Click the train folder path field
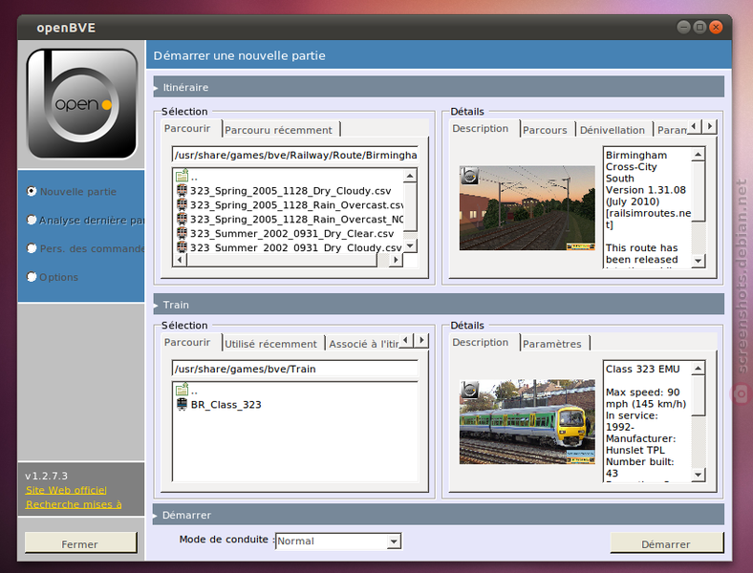Viewport: 753px width, 573px height. tap(295, 369)
